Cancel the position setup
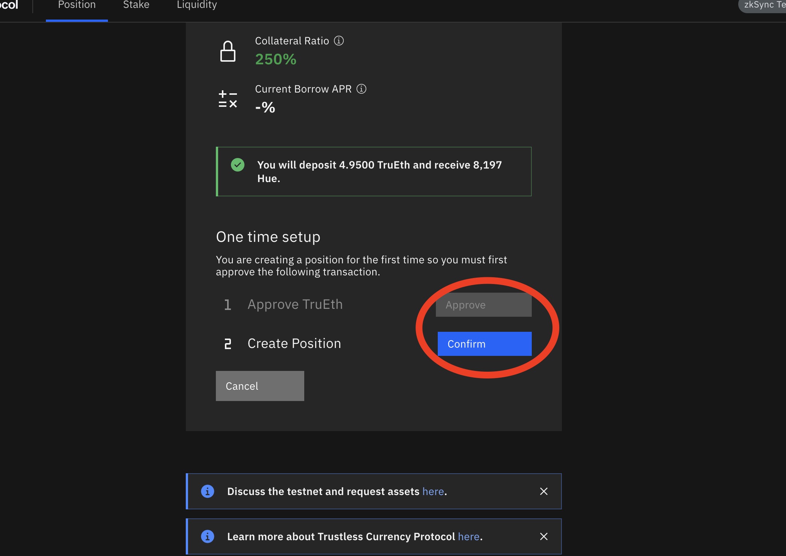The height and width of the screenshot is (556, 786). coord(260,386)
